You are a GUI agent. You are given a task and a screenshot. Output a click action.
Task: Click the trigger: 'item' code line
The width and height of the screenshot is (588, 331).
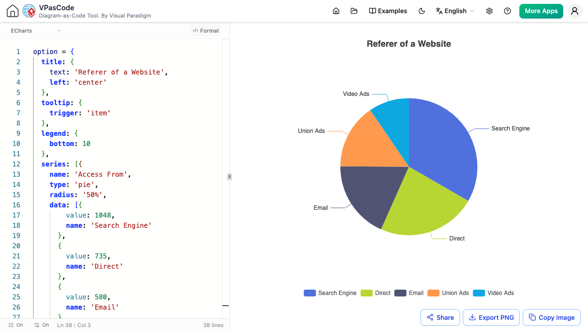click(80, 113)
